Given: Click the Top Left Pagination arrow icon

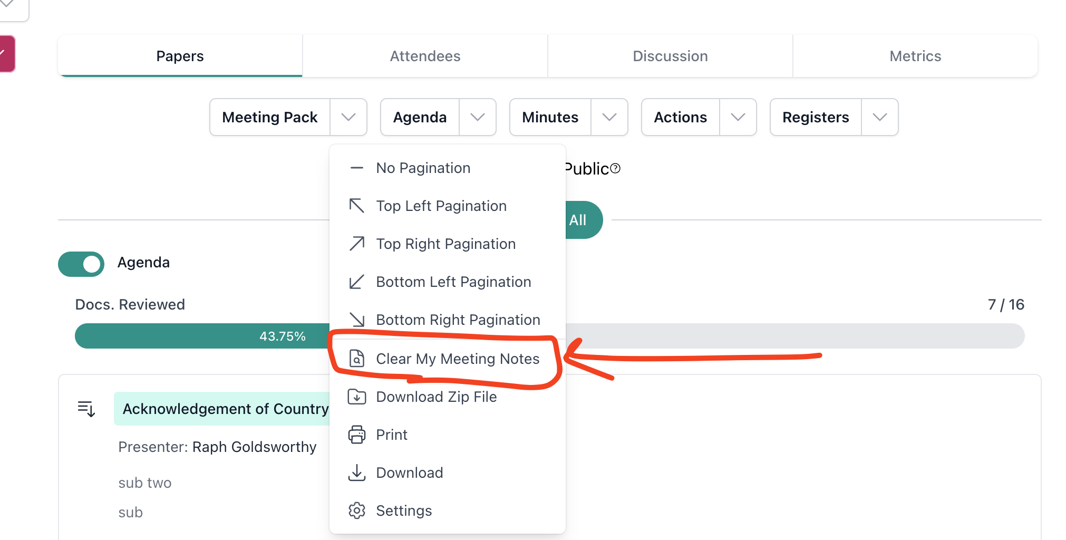Looking at the screenshot, I should 357,206.
